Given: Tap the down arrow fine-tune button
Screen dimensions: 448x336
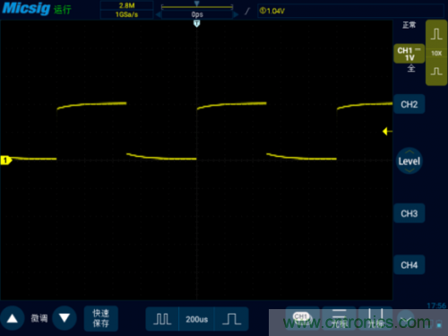Looking at the screenshot, I should [65, 318].
